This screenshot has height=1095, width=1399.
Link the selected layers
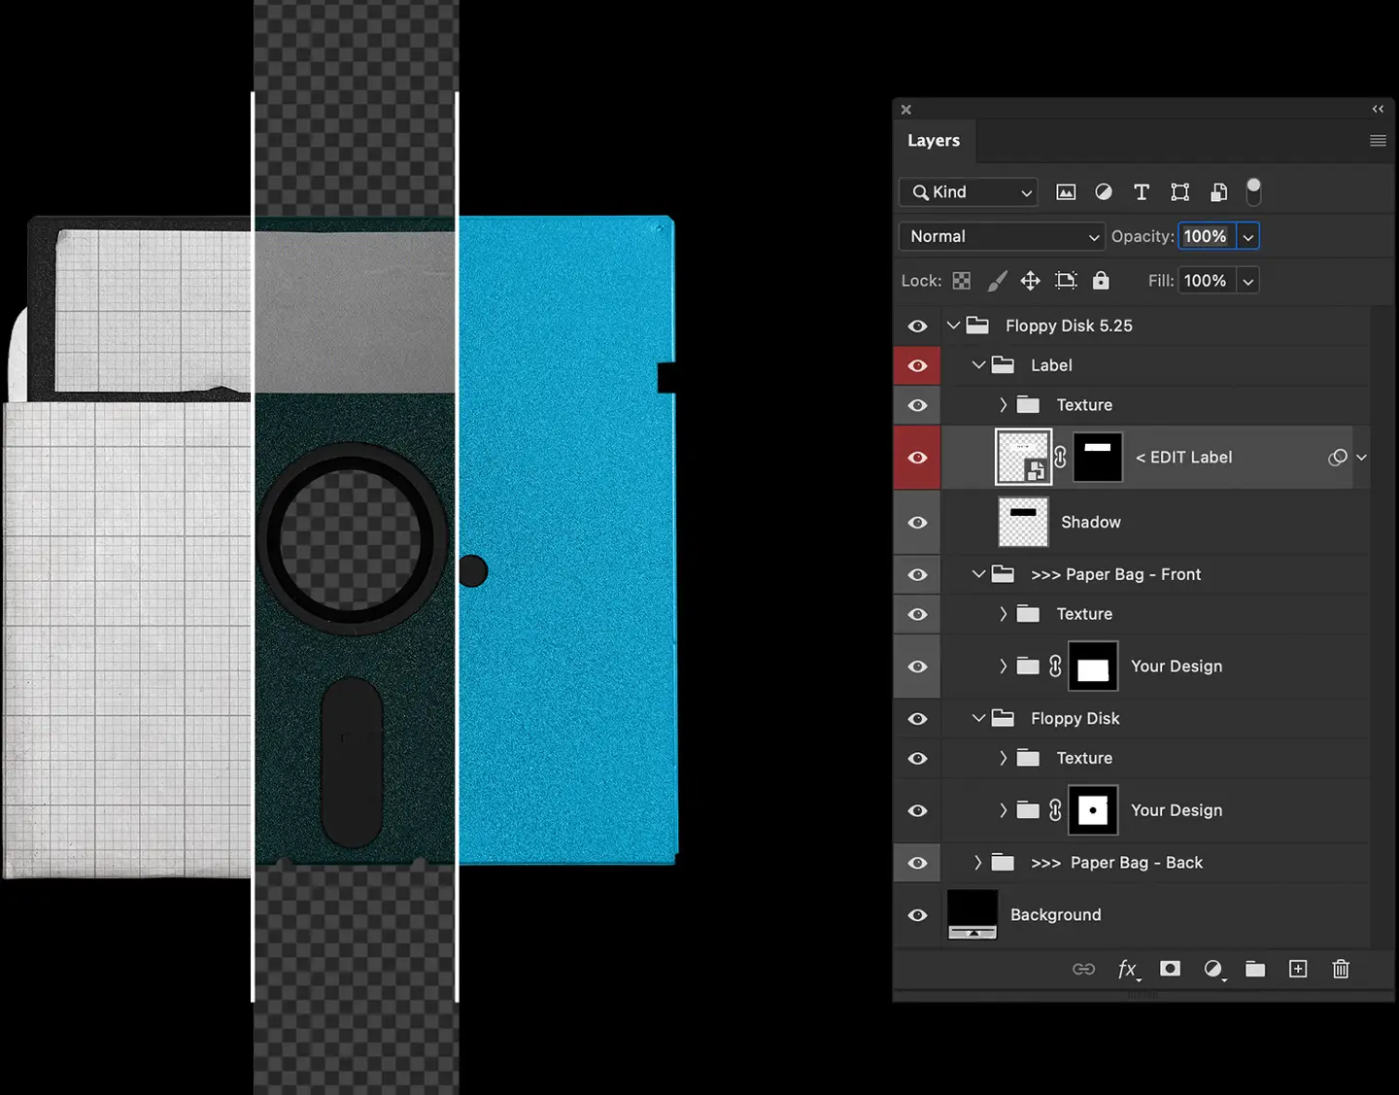(1083, 969)
